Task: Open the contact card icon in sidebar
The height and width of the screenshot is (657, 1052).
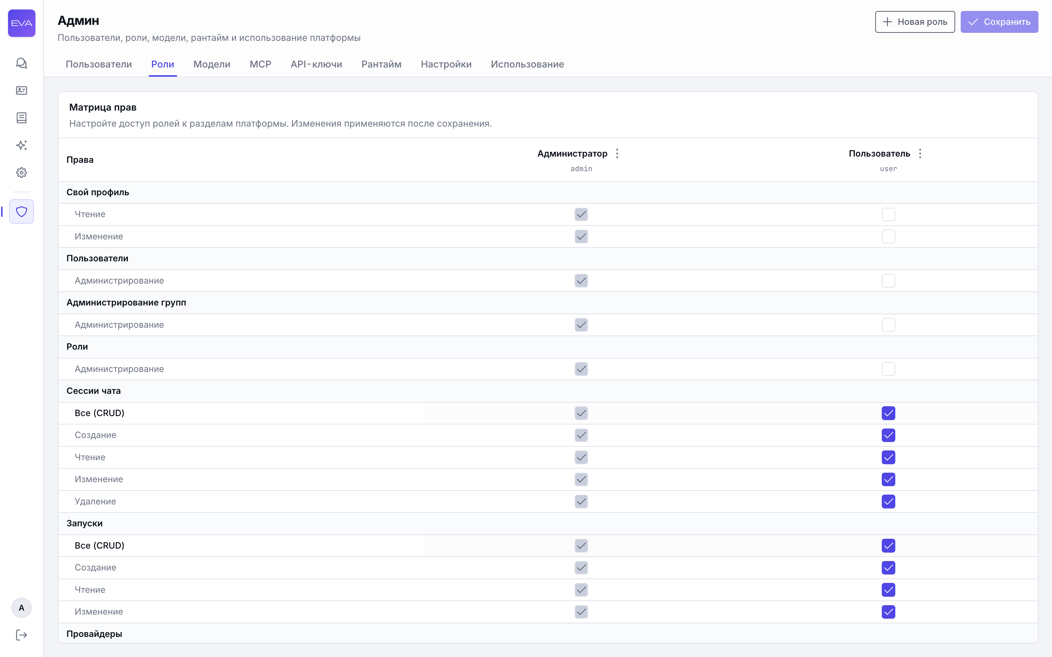Action: pos(22,91)
